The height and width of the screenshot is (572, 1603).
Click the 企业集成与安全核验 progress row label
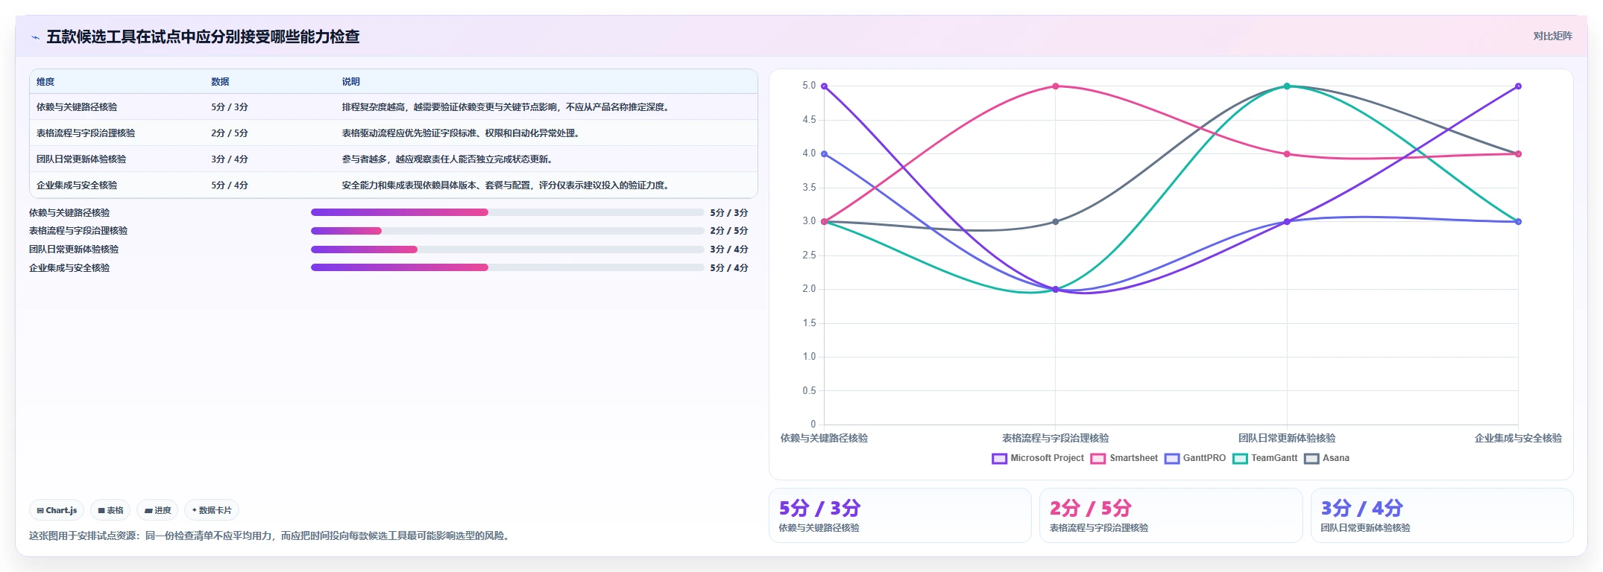69,268
